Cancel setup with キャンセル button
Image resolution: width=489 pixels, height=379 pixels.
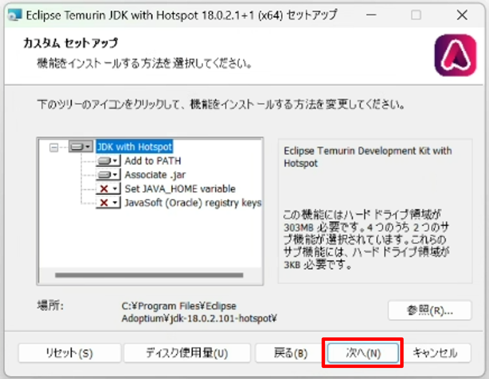(x=435, y=353)
